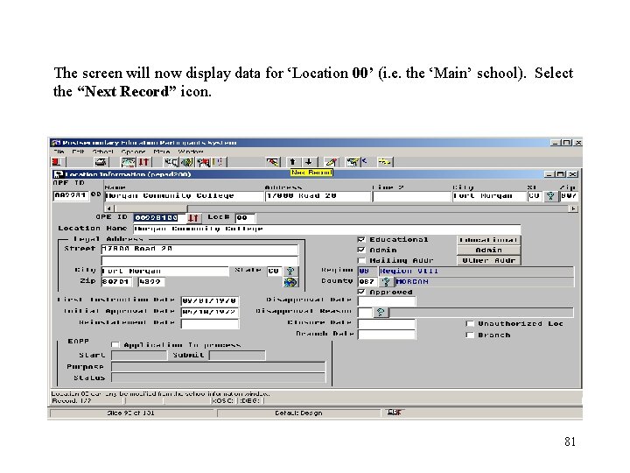Toggle the Approved checkbox
630x473 pixels.
[x=361, y=292]
